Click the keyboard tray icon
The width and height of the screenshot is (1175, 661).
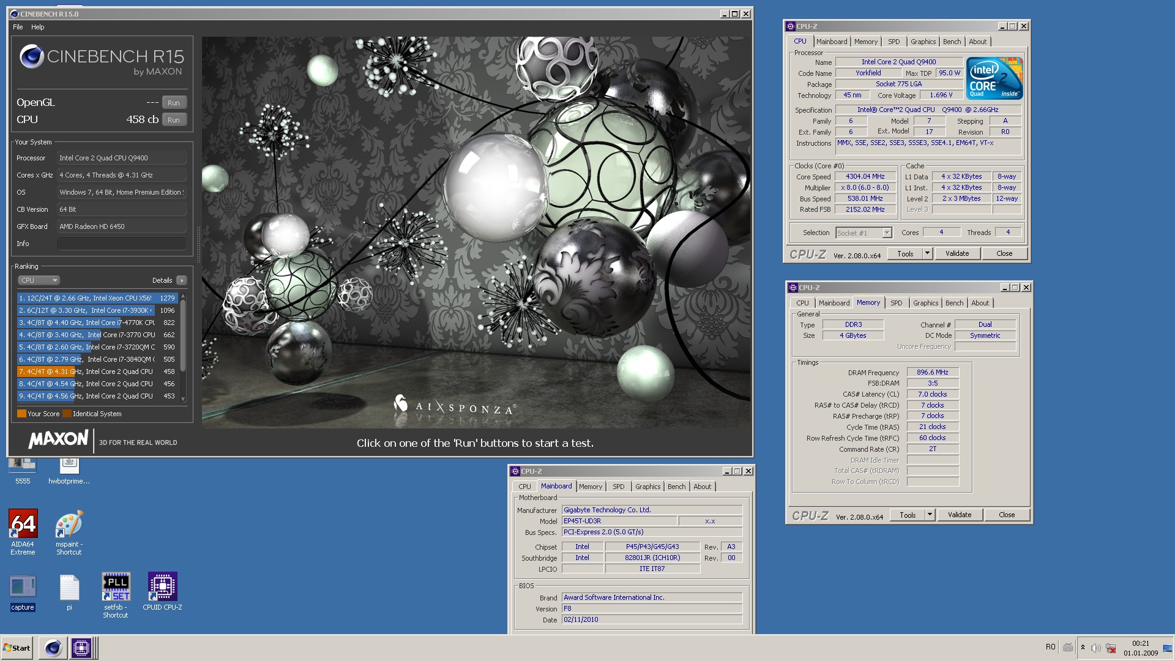tap(1068, 648)
